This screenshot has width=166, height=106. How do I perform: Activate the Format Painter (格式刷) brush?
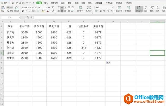pos(17,9)
